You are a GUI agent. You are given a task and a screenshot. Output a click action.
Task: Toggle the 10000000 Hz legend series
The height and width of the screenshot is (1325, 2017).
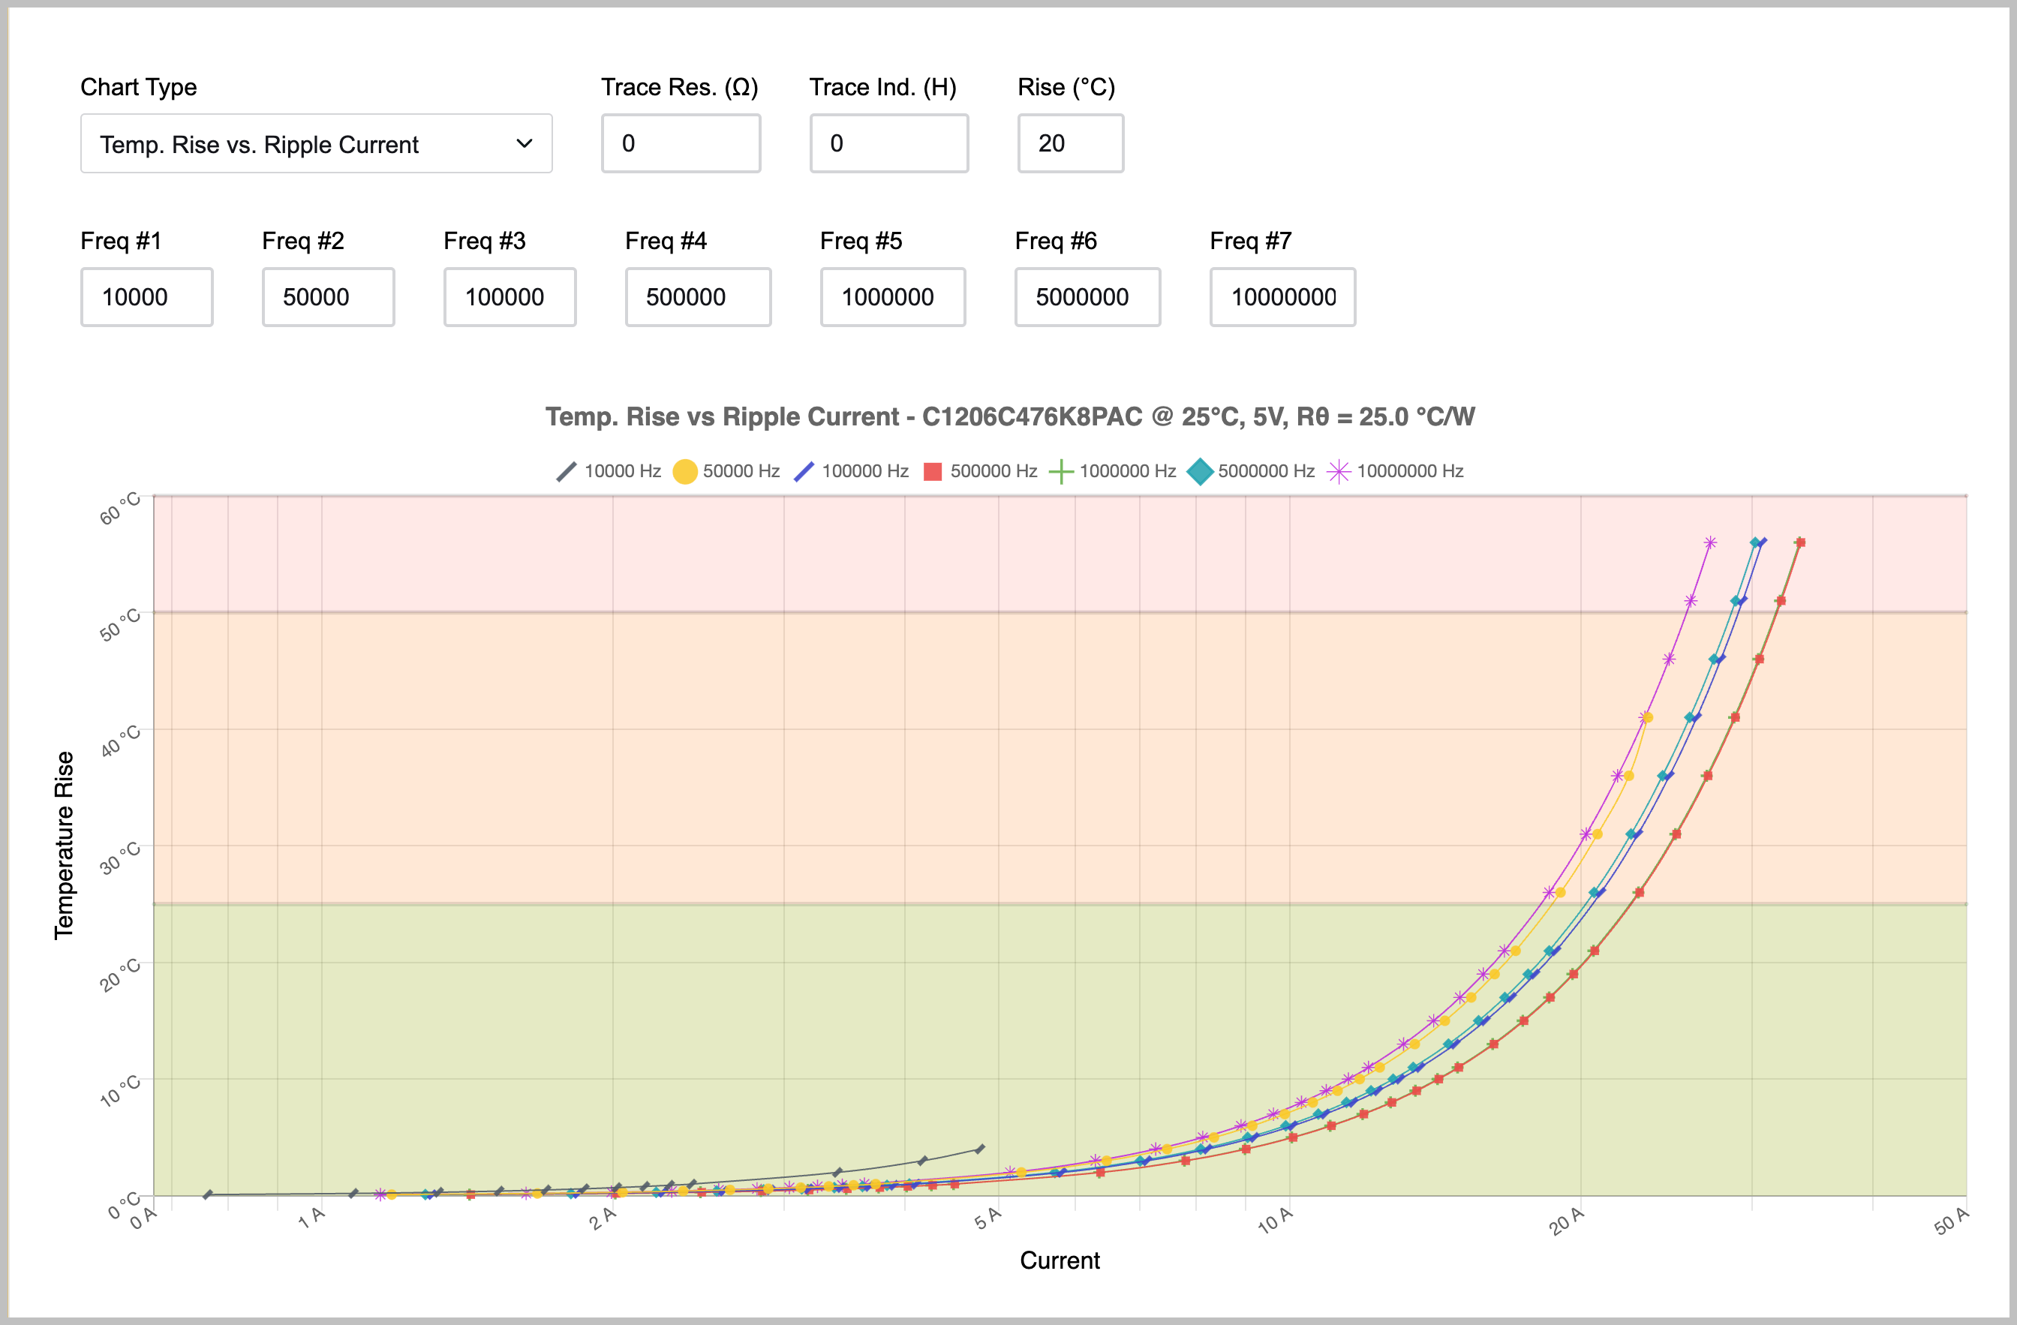click(1395, 471)
